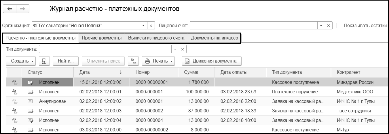Viewport: 389px width, 134px height.
Task: Open the Выписки из лицевого счета tab
Action: (x=156, y=38)
